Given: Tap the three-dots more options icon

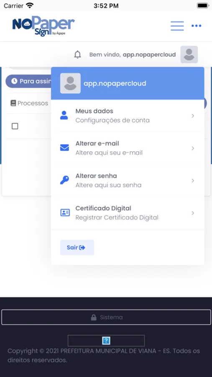Looking at the screenshot, I should [x=196, y=26].
